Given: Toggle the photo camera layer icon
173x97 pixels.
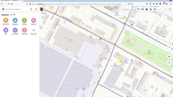Looking at the screenshot, I should [x=147, y=9].
